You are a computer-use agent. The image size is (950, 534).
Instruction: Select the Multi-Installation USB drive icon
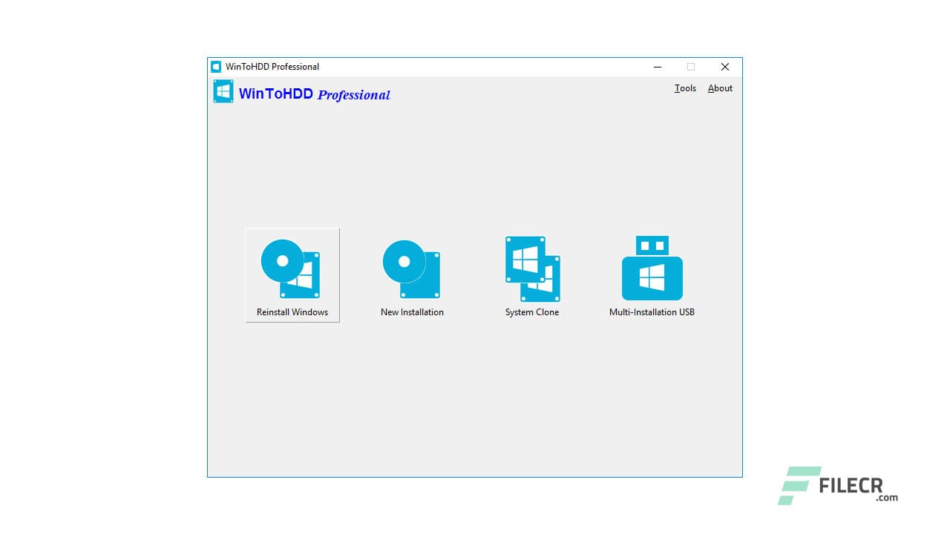pos(652,268)
